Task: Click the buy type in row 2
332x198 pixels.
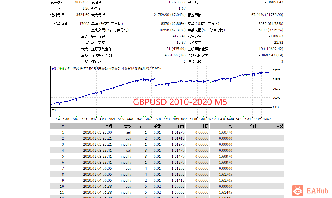Action: (128, 138)
